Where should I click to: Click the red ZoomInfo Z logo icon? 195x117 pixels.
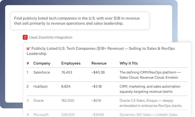pos(25,37)
